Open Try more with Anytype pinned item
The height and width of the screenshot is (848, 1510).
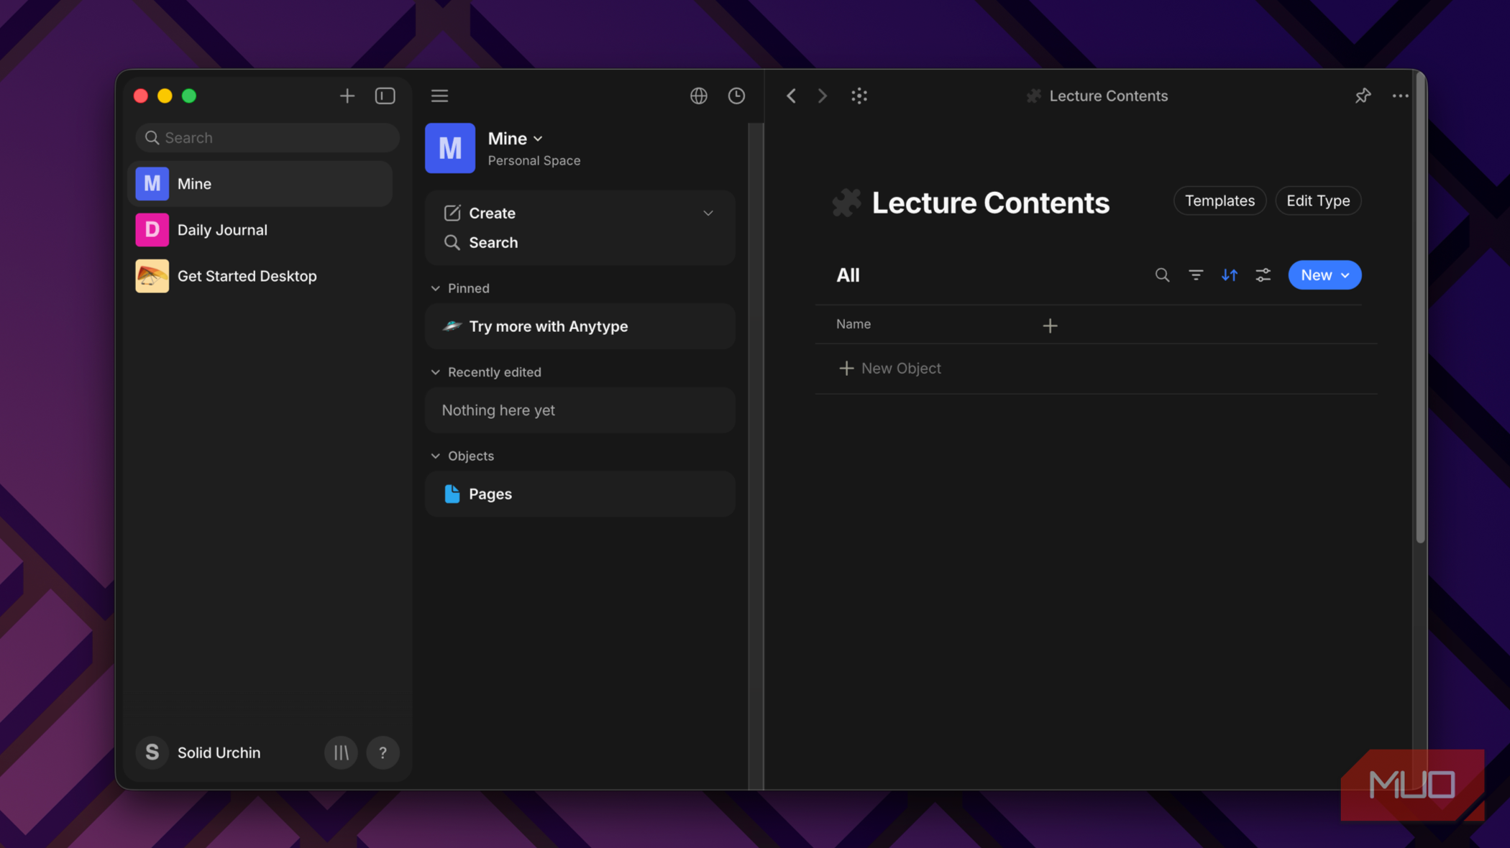tap(580, 326)
